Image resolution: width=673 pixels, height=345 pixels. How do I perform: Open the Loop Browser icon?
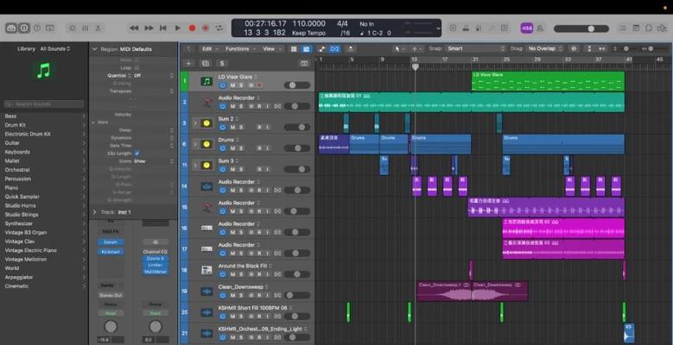(x=649, y=28)
